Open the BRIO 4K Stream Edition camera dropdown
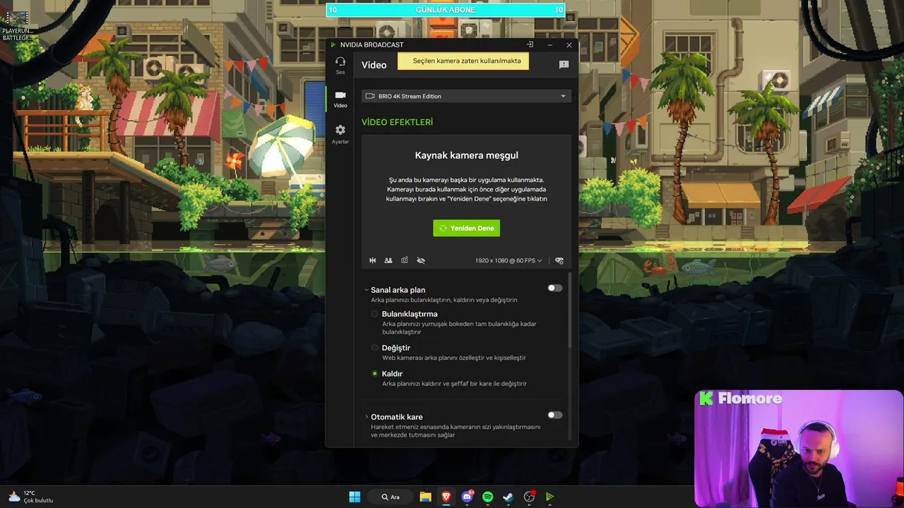 click(466, 96)
